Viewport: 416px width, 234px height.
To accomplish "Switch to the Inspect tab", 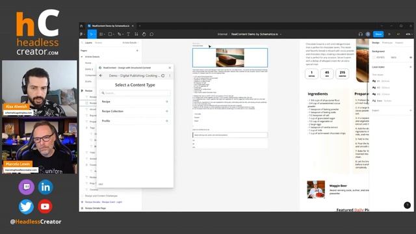I will click(x=399, y=43).
